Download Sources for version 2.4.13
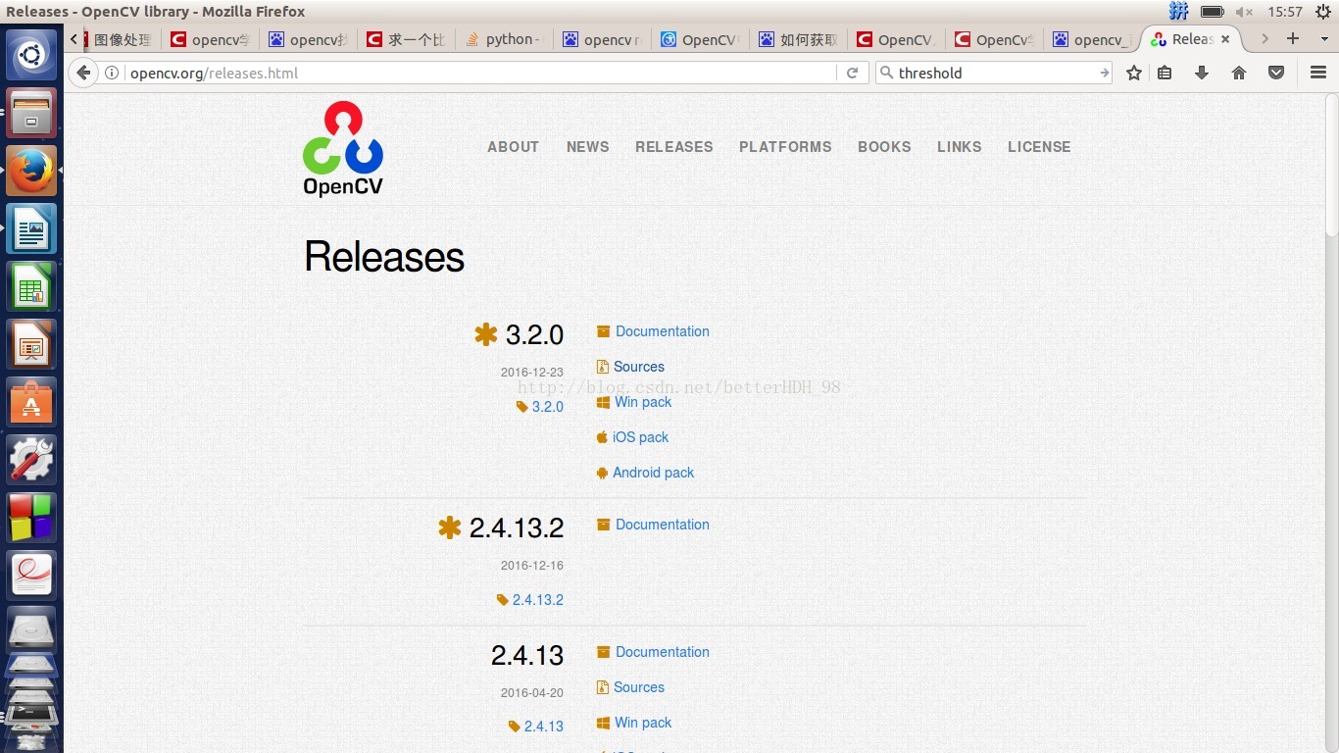This screenshot has width=1339, height=753. [x=639, y=687]
